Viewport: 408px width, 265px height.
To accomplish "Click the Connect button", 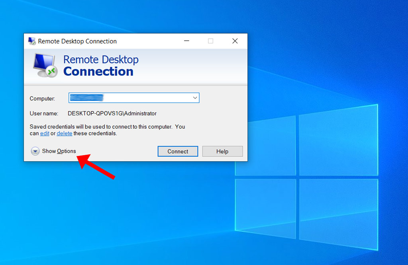I will coord(178,151).
